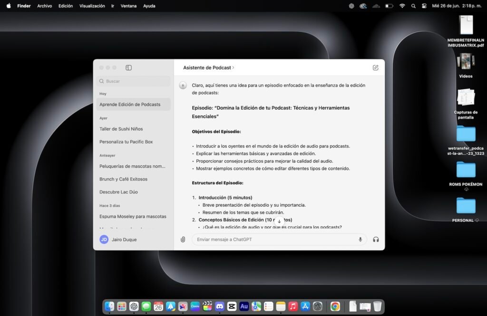Select the Capturas de pantalla desktop stack
The width and height of the screenshot is (487, 316).
[466, 104]
